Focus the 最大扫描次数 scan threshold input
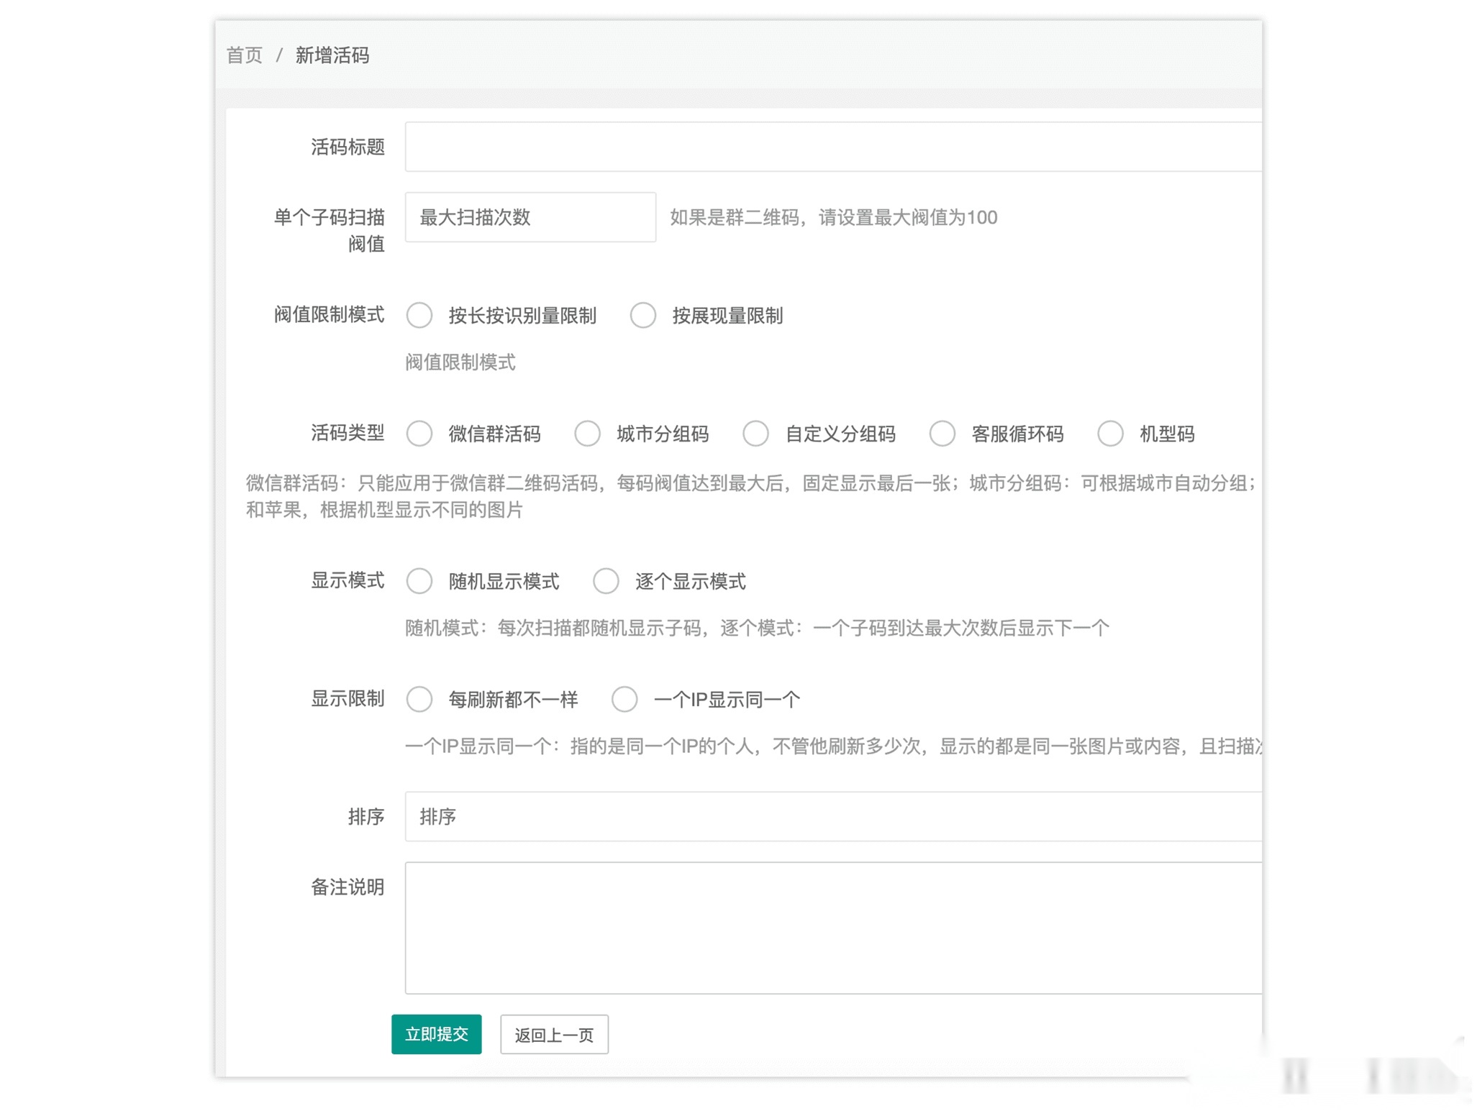1477x1111 pixels. click(530, 218)
